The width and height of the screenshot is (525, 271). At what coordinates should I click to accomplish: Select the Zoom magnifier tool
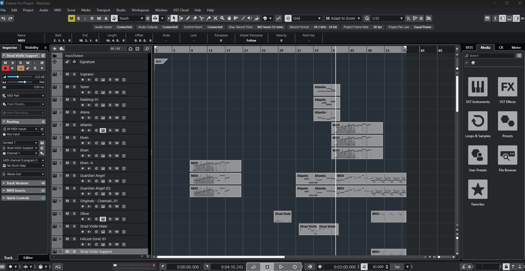[x=222, y=18]
